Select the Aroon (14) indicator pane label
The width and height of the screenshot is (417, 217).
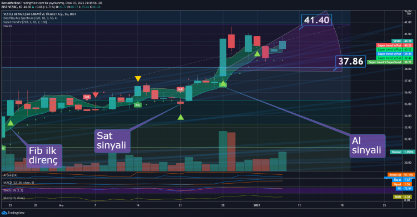pyautogui.click(x=11, y=175)
